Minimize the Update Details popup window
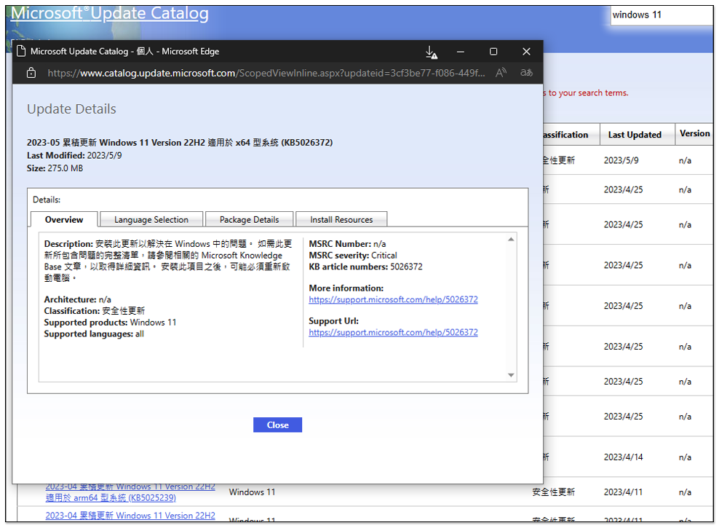The height and width of the screenshot is (528, 719). click(x=461, y=52)
